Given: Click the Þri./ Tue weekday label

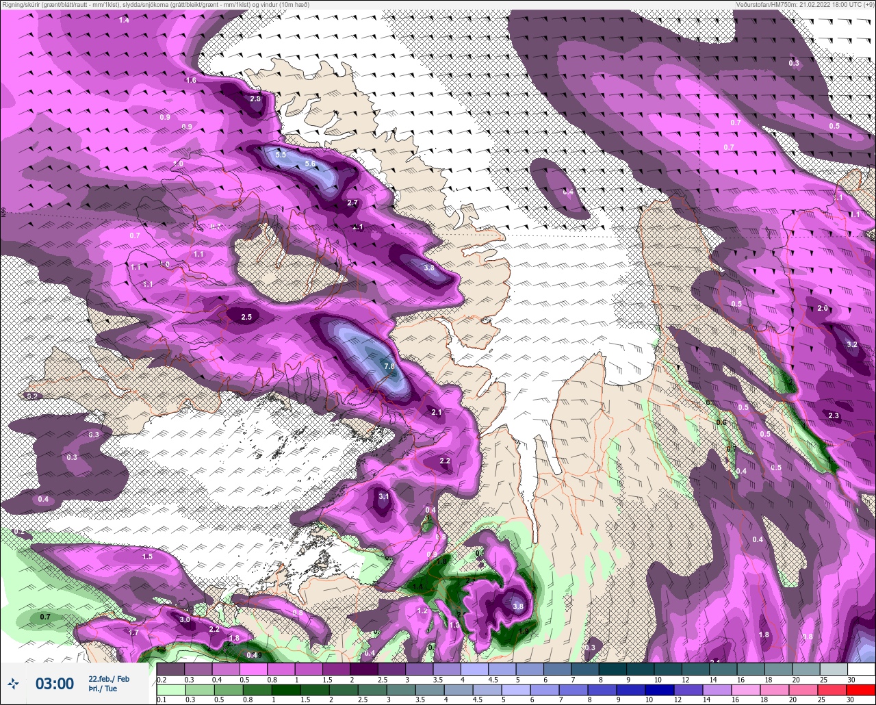Looking at the screenshot, I should (x=103, y=689).
